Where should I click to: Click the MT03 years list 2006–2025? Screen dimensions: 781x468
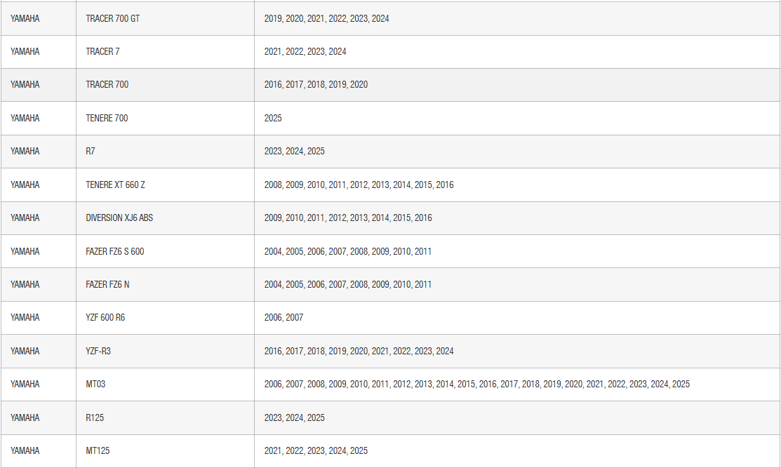tap(476, 384)
